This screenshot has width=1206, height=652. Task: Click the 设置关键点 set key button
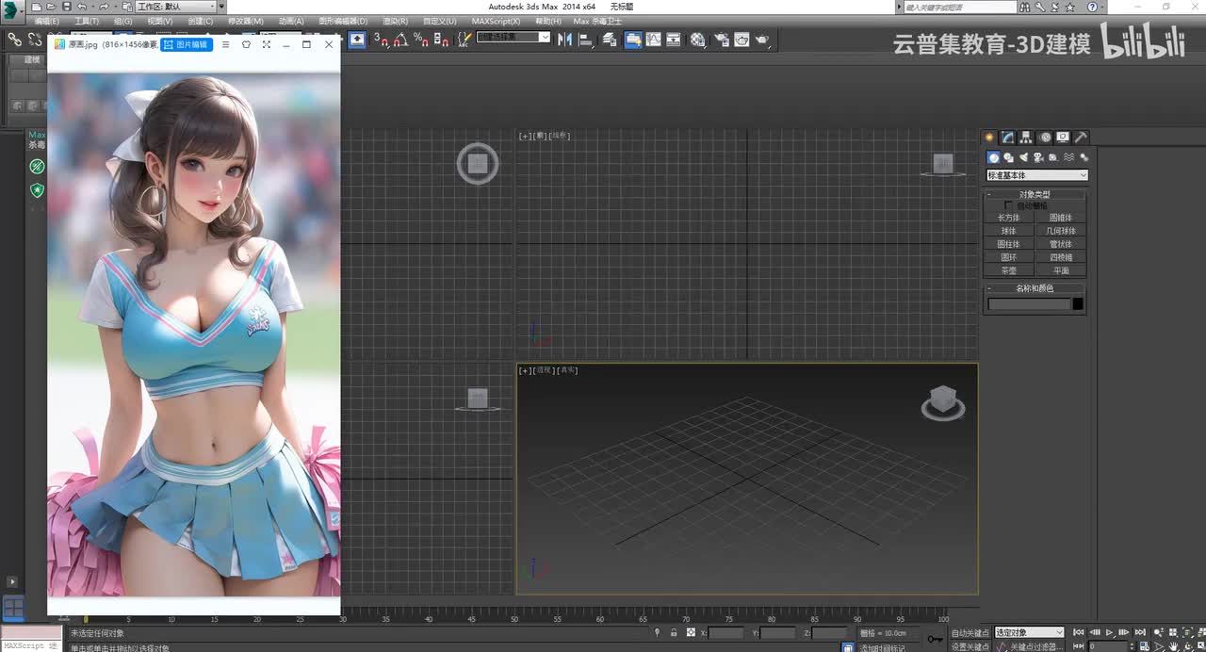point(970,646)
